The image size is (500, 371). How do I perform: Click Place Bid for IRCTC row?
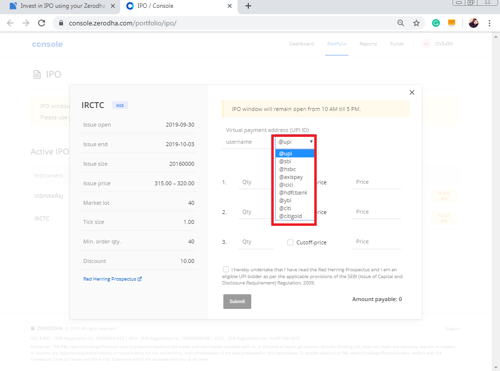click(x=444, y=218)
